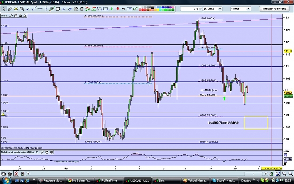Select the arrow cursor tool
Image resolution: width=294 pixels, height=184 pixels.
coord(4,9)
